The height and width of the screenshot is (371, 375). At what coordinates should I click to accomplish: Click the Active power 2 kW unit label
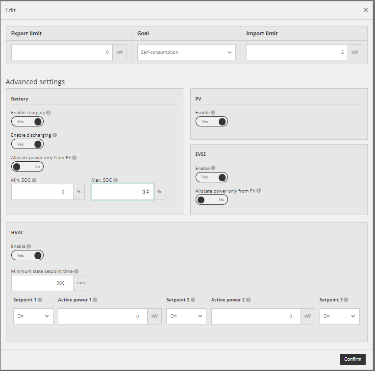(x=307, y=316)
